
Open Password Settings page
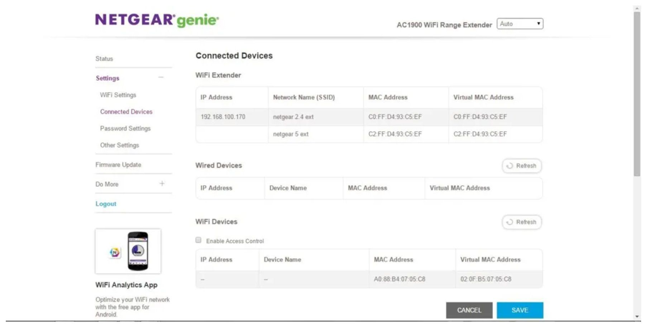point(125,128)
